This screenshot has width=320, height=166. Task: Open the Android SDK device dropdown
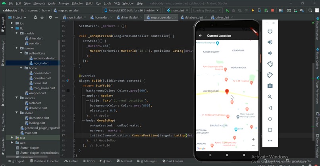131,10
